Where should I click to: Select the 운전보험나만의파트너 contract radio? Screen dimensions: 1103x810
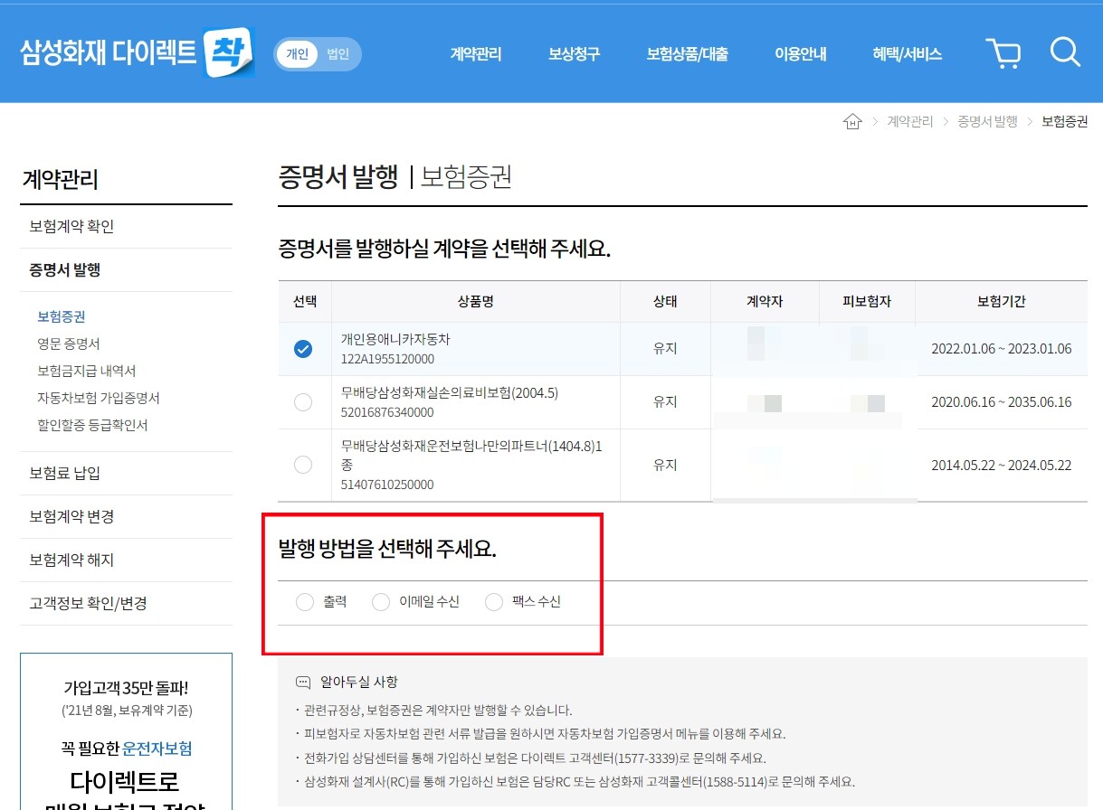[x=303, y=465]
